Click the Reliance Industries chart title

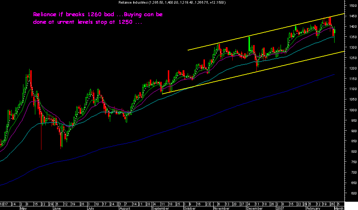[172, 2]
